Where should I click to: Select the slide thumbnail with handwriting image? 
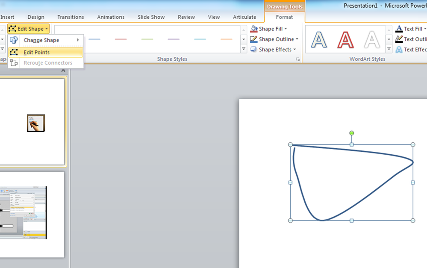tap(32, 122)
